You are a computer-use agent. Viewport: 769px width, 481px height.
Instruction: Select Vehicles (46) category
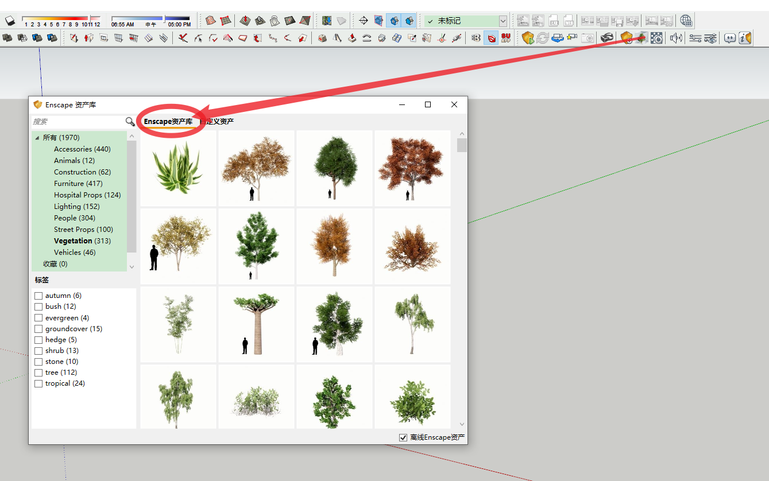[75, 253]
